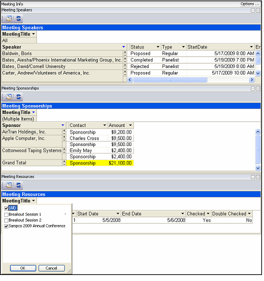Image resolution: width=264 pixels, height=281 pixels.
Task: Refresh the Meeting Resources pivot table
Action: 18,185
